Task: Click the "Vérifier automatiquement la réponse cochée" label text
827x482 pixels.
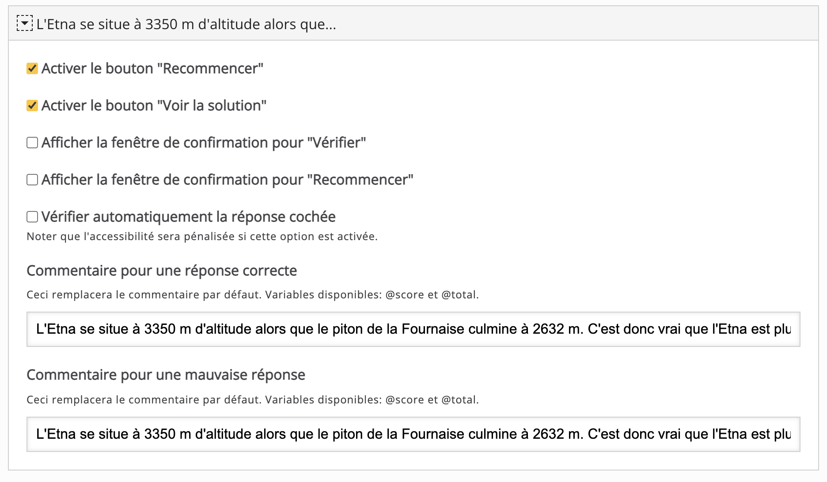Action: pos(188,217)
